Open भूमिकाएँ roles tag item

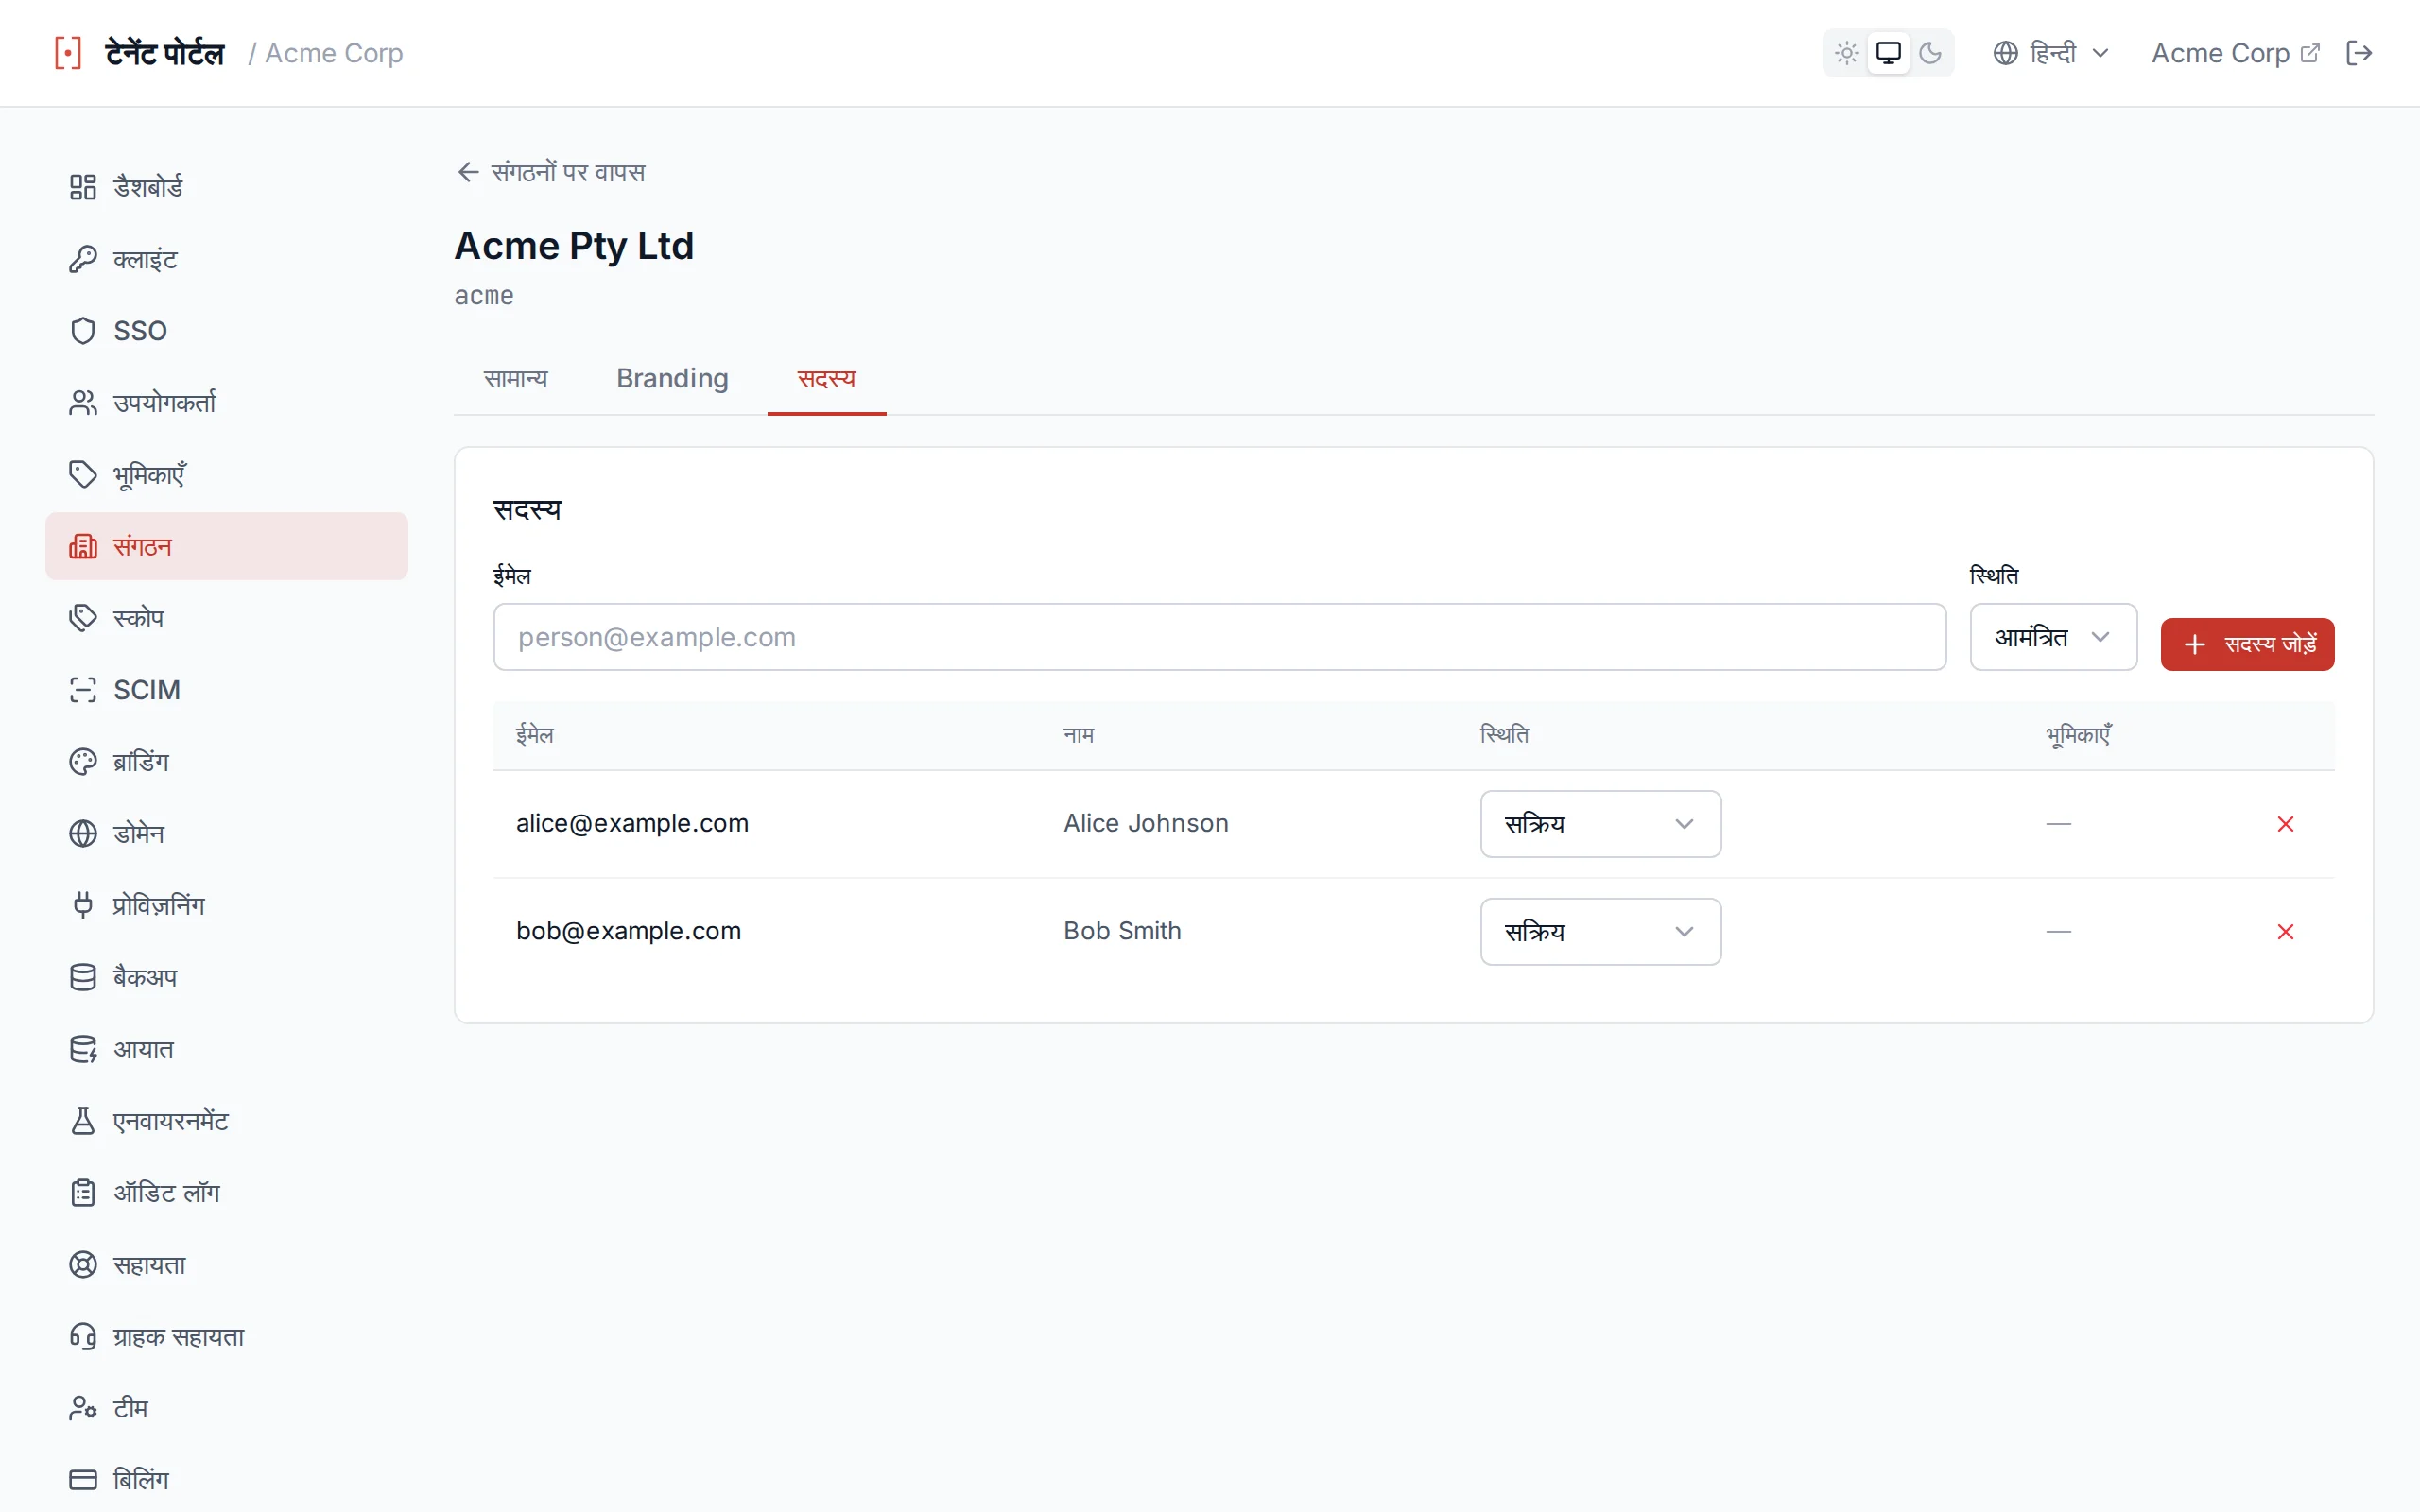[226, 475]
